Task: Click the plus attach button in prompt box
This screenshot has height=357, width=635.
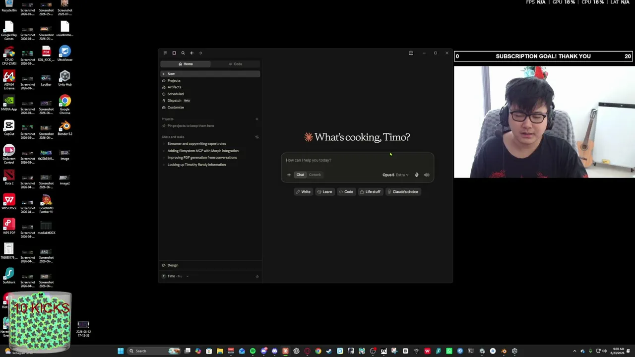Action: pos(289,175)
